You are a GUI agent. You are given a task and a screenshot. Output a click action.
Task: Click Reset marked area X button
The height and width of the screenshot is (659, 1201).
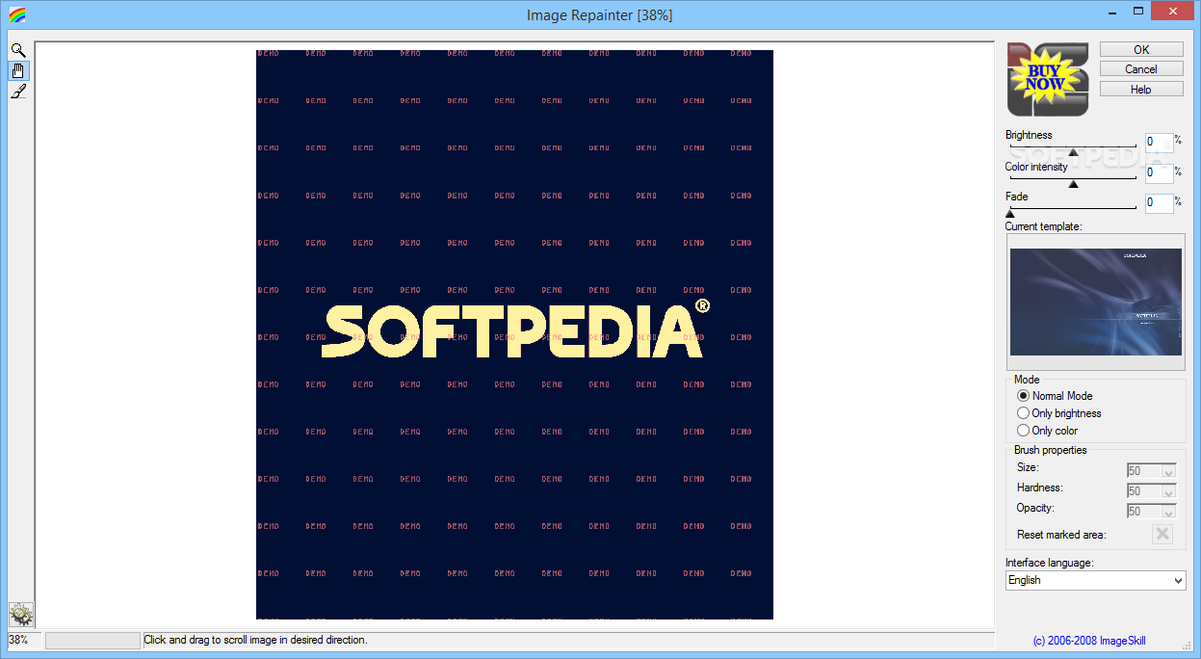point(1162,534)
